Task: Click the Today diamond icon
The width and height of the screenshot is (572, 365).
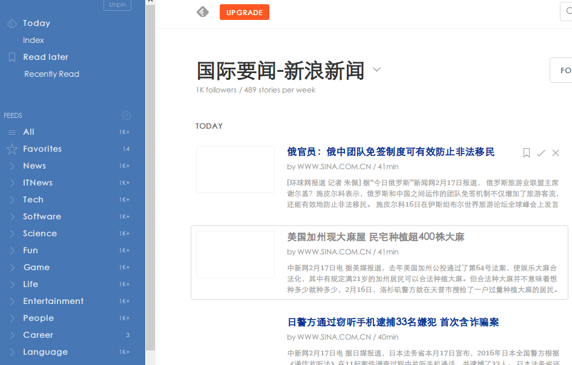Action: click(12, 24)
